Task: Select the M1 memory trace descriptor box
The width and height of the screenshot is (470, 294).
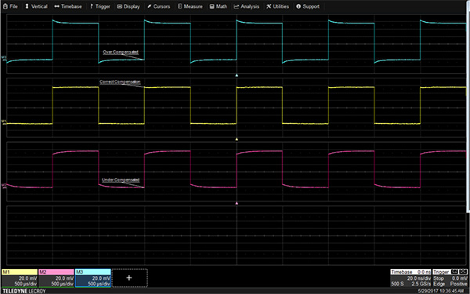Action: [20, 278]
